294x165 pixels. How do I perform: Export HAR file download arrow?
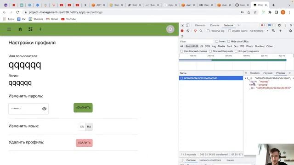182,36
